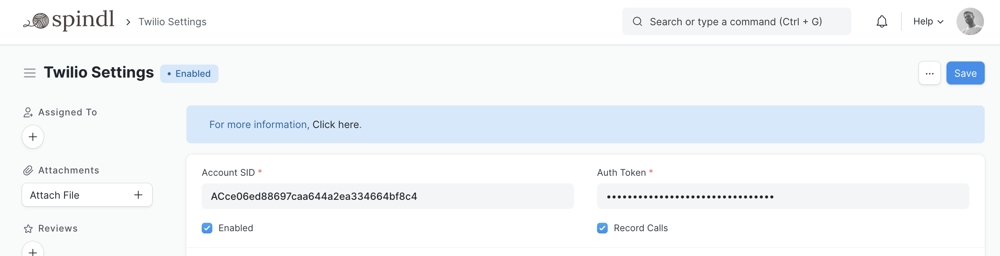Toggle the sidebar hamburger menu
This screenshot has width=1000, height=256.
pos(29,73)
